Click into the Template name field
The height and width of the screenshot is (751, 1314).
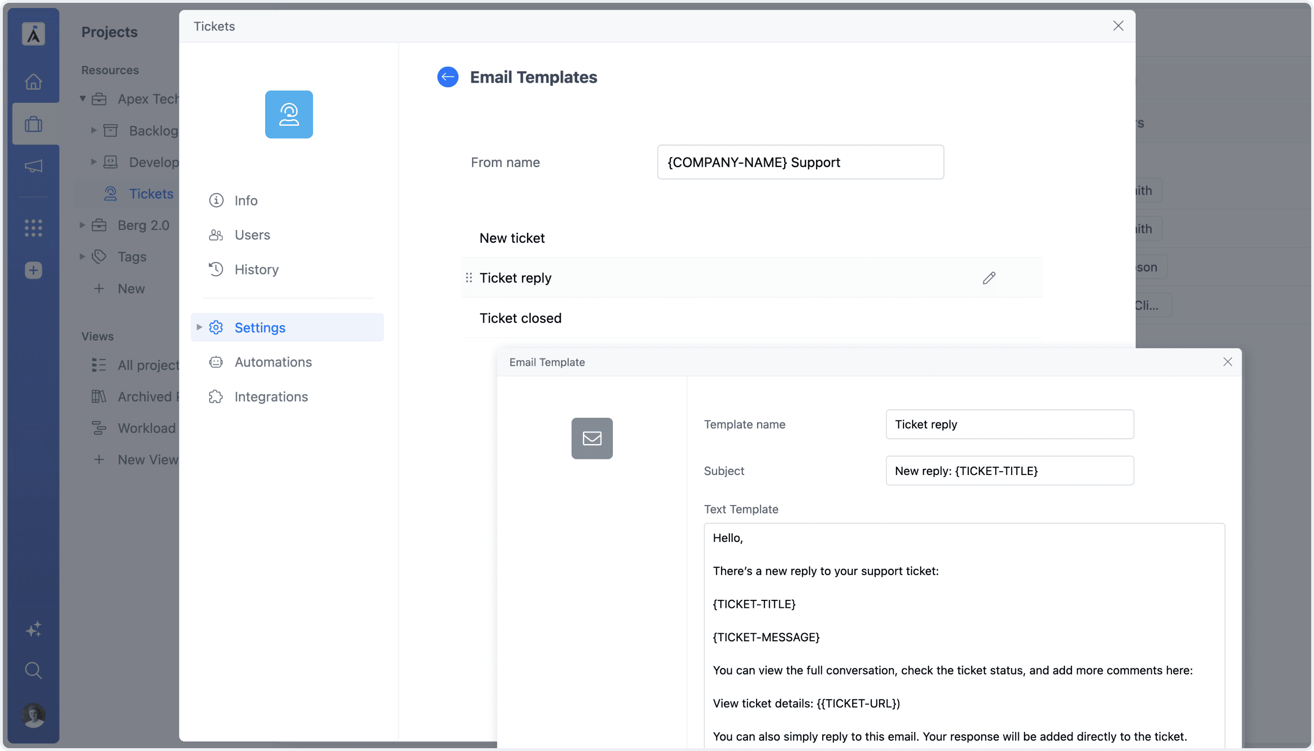point(1009,424)
